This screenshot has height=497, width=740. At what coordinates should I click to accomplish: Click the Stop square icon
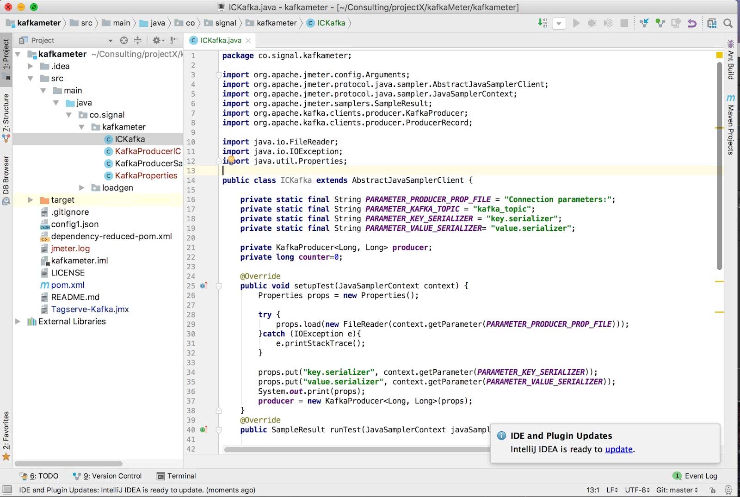coord(624,23)
